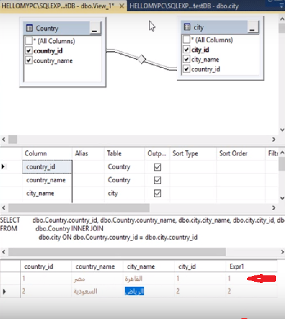Toggle Output checkbox for city_name row
This screenshot has width=285, height=319.
click(x=157, y=193)
